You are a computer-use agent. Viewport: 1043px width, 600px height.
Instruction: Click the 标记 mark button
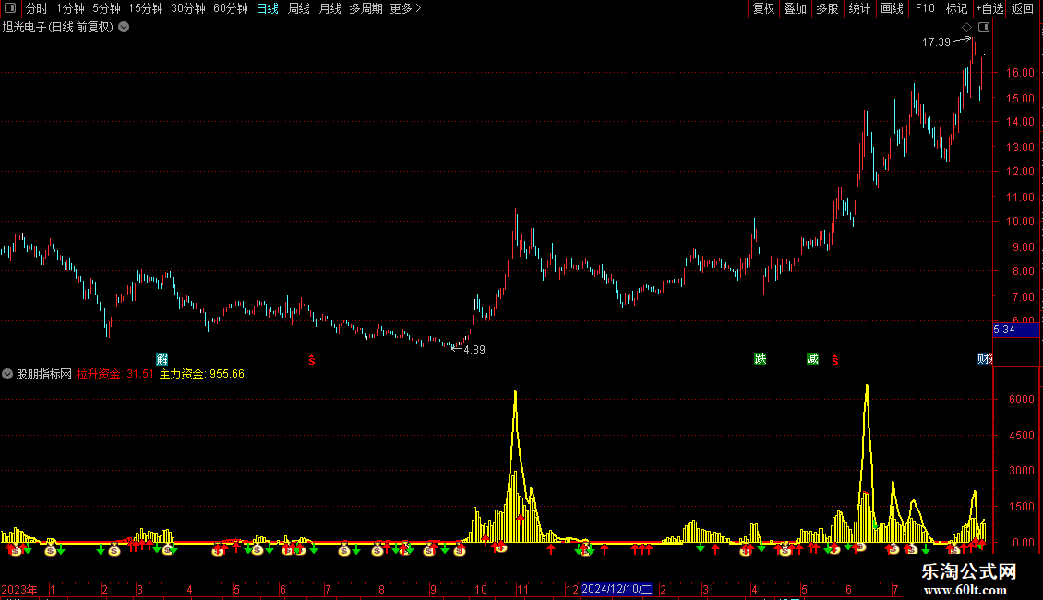(x=956, y=8)
